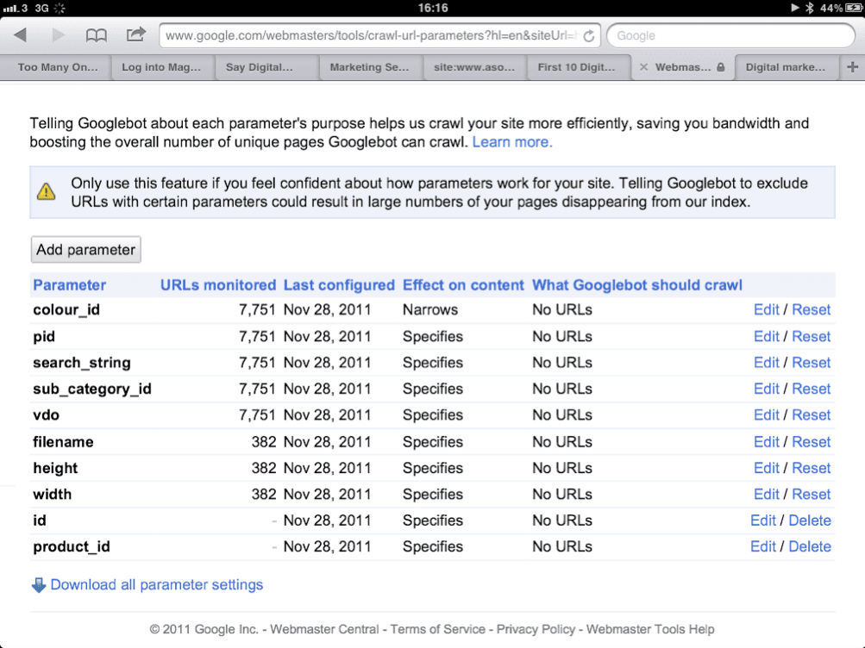This screenshot has height=648, width=865.
Task: Open a new tab with plus icon
Action: (x=853, y=67)
